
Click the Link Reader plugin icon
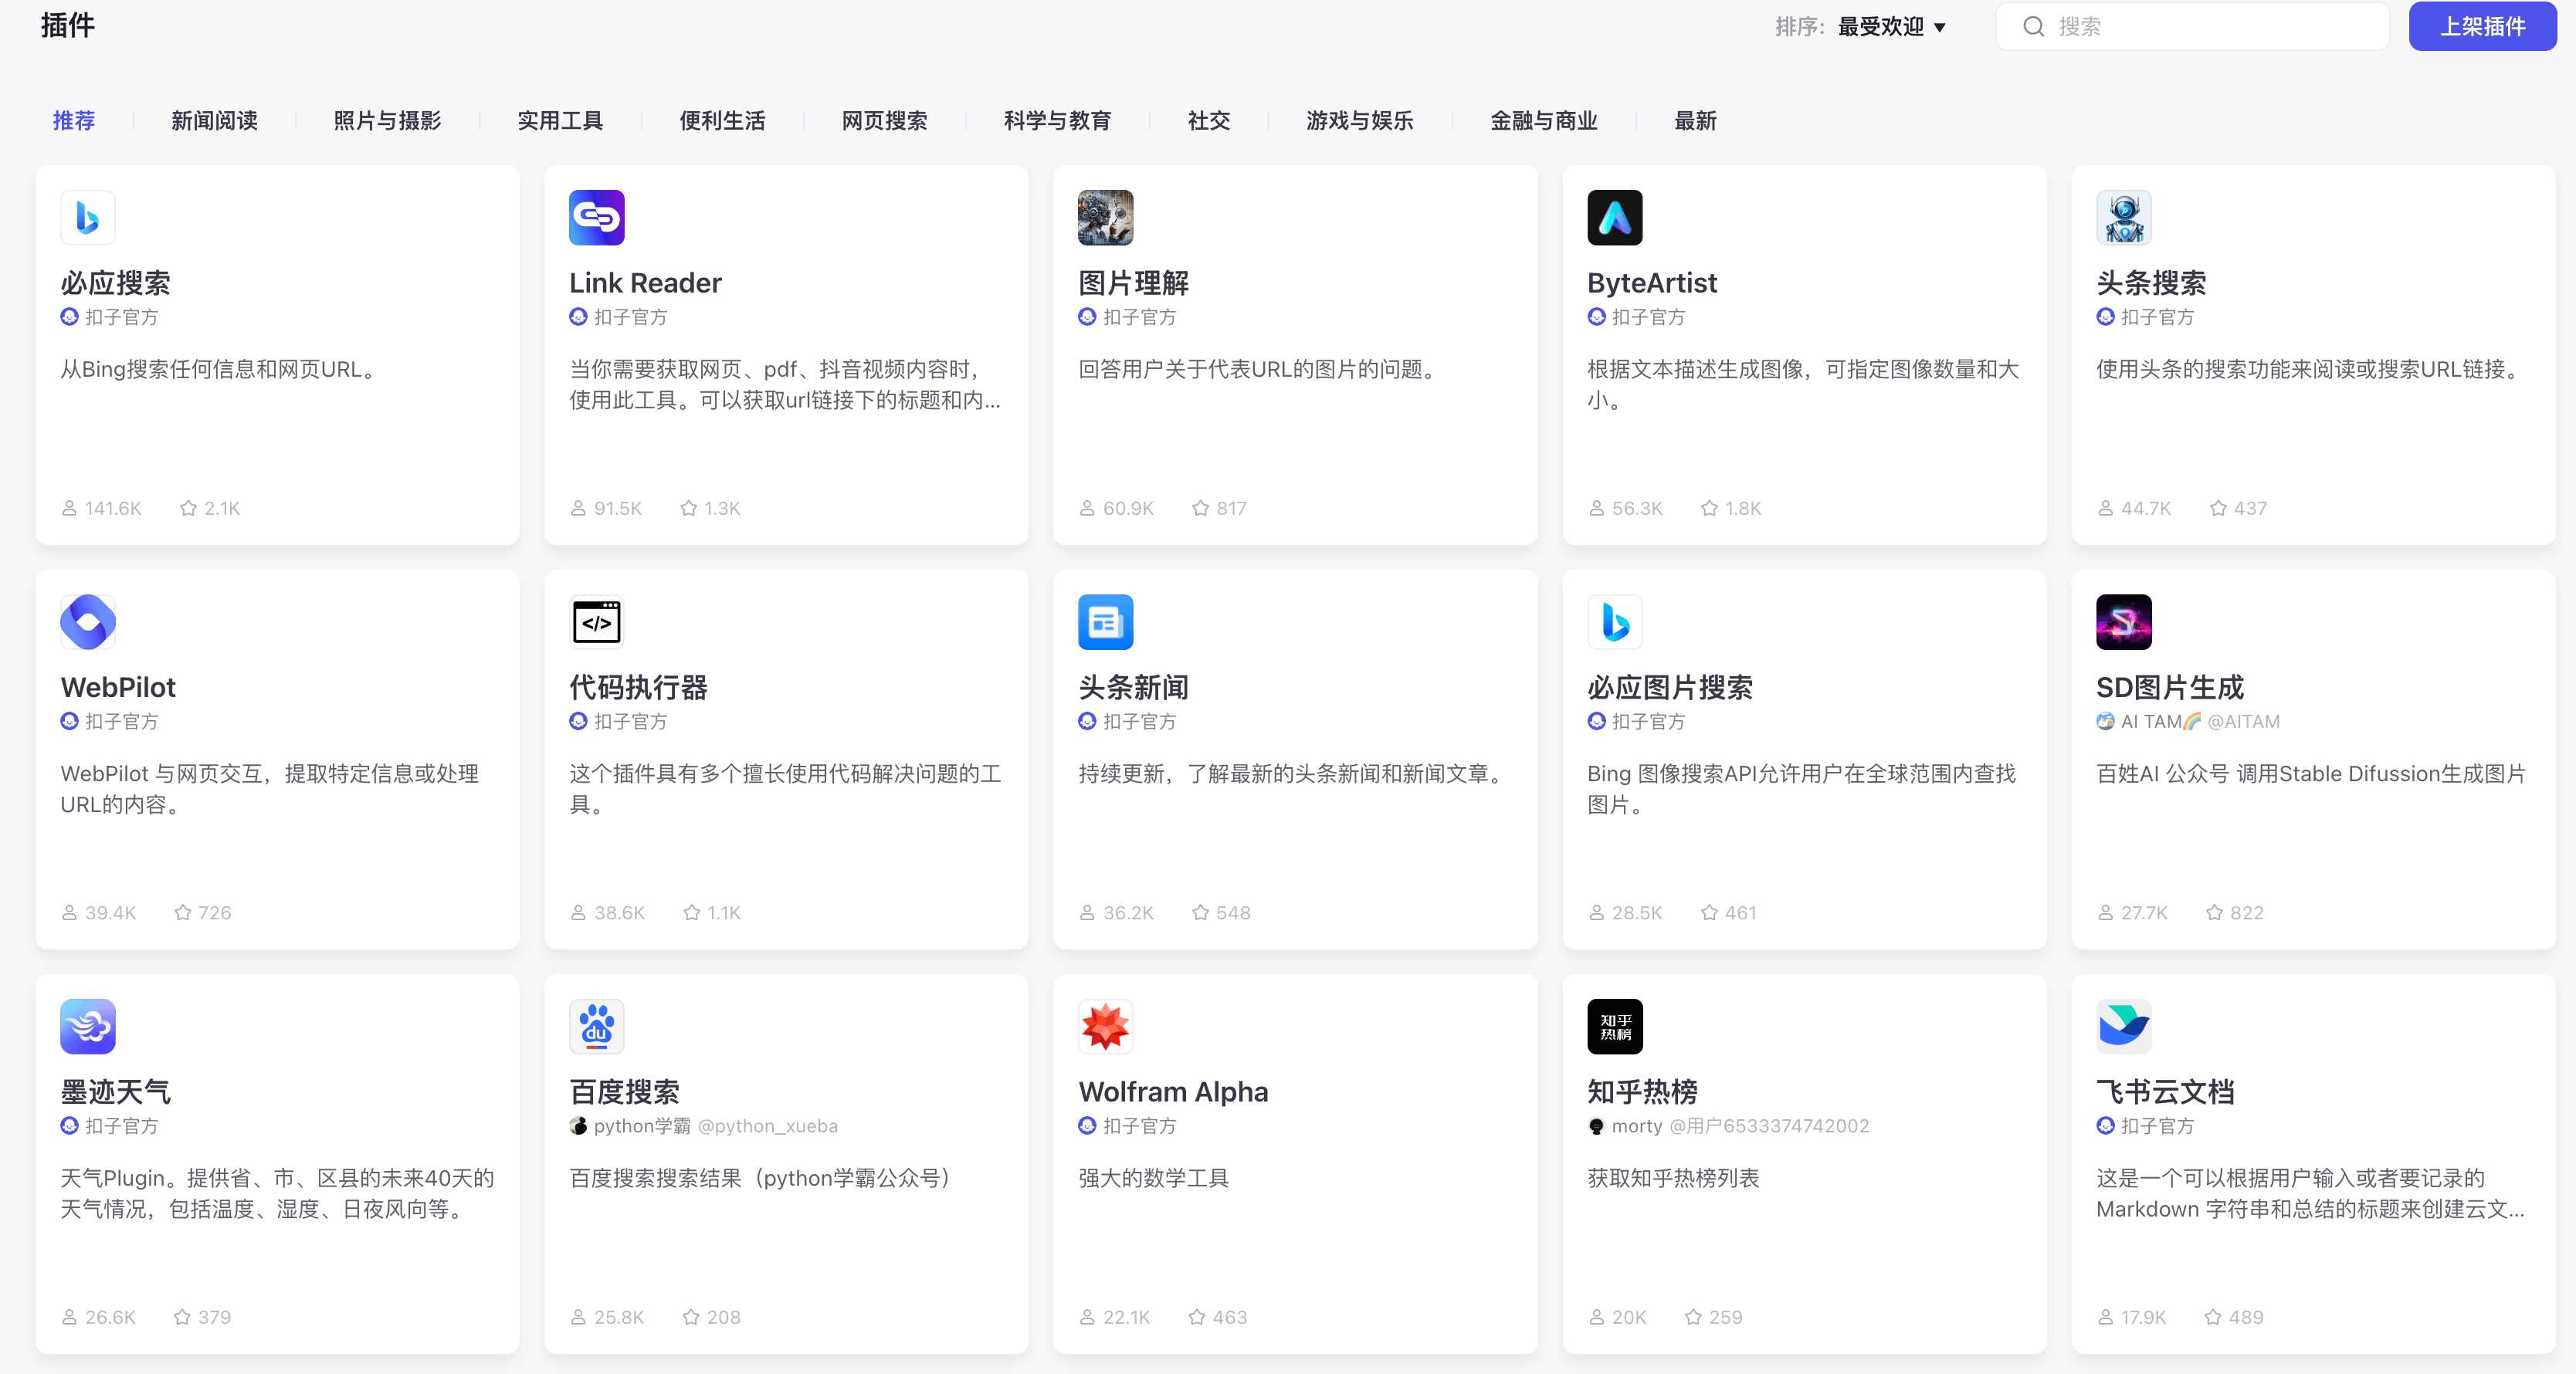pyautogui.click(x=596, y=217)
